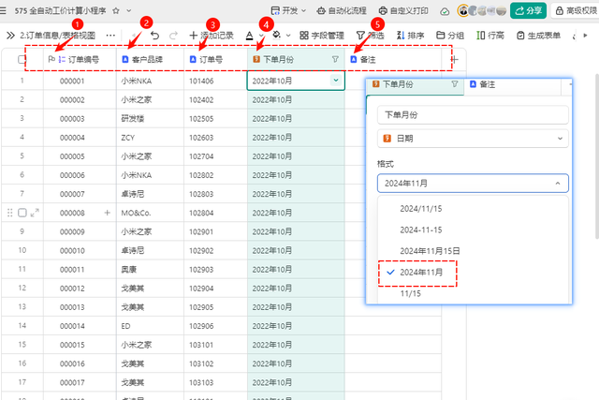Click the 下单月份 column header
The image size is (599, 400).
[x=296, y=60]
